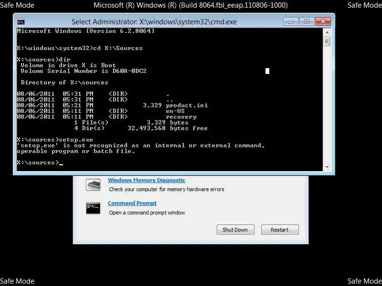Click the 'Open a command prompt window' description
Image resolution: width=382 pixels, height=286 pixels.
pos(147,213)
